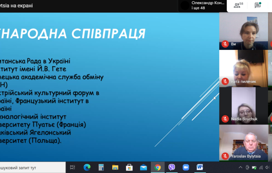Viewport: 272px width, 173px height.
Task: Click the Task View button
Action: (72, 168)
